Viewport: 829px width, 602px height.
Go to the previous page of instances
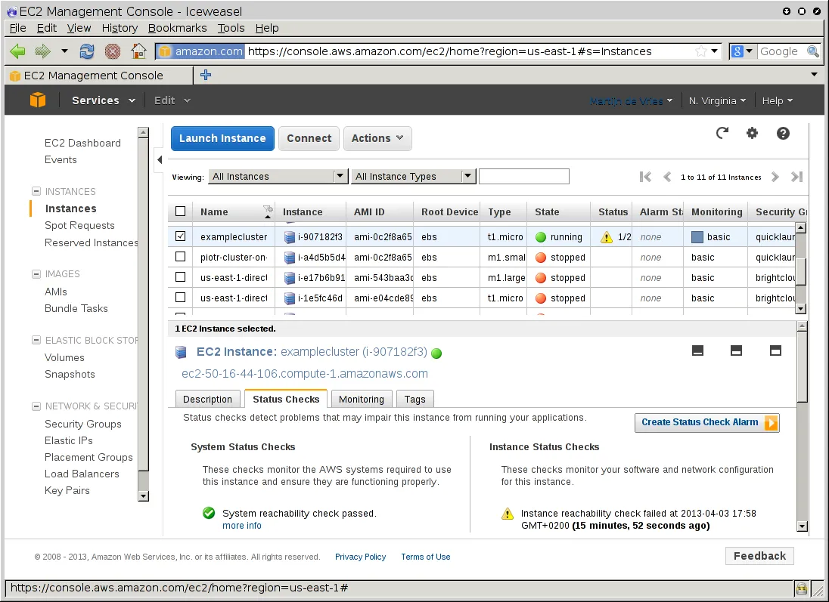(x=667, y=177)
